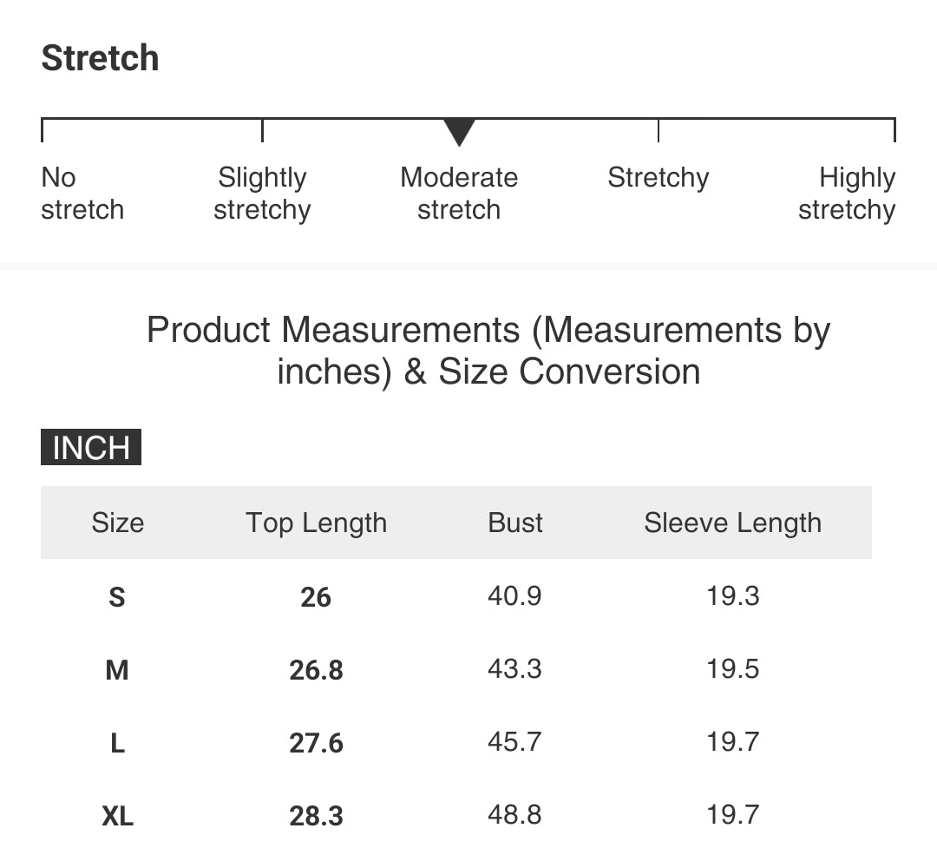Click the Slightly stretchy label
The image size is (937, 848).
(262, 194)
